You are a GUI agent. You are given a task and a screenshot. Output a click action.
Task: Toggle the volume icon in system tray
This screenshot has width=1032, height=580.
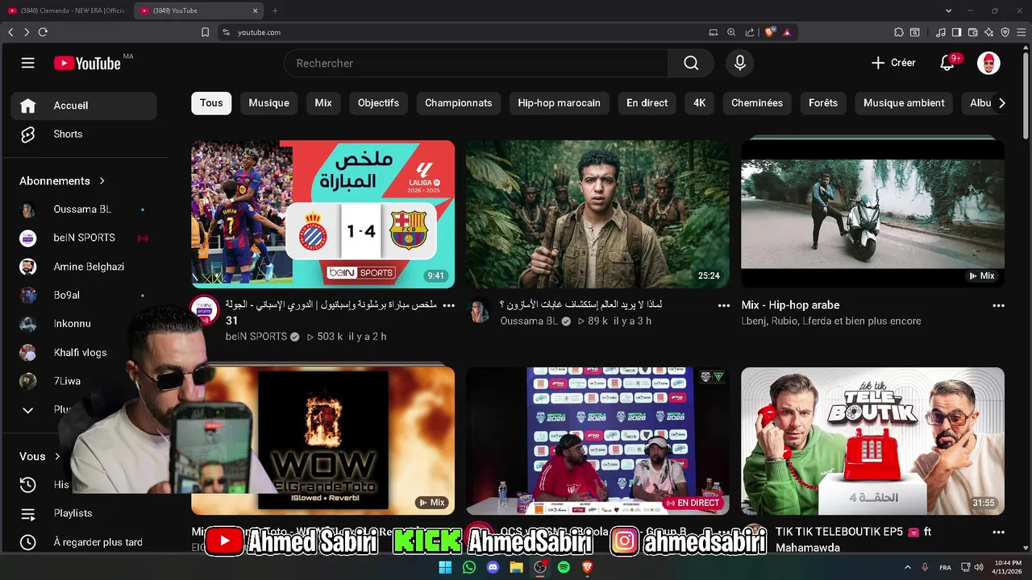click(x=979, y=567)
